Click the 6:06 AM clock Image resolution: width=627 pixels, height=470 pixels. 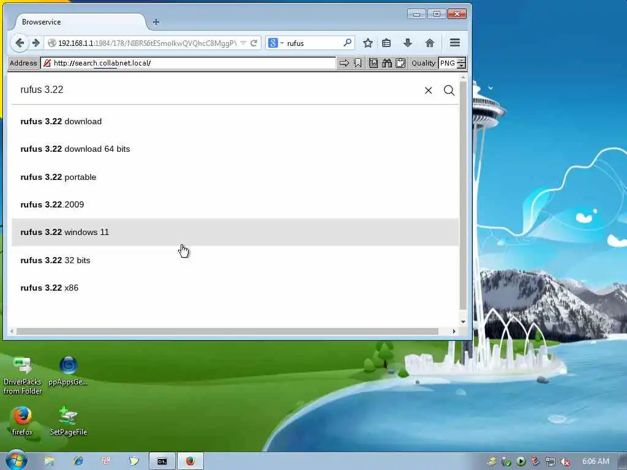595,461
